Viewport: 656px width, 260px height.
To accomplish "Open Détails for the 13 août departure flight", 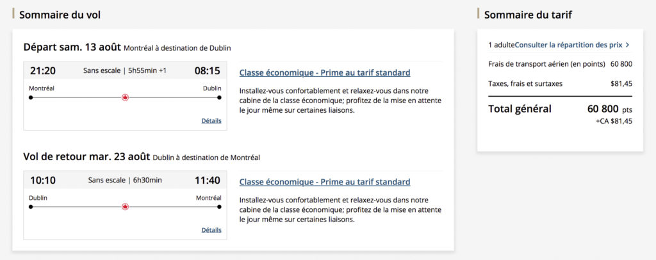I will [211, 120].
